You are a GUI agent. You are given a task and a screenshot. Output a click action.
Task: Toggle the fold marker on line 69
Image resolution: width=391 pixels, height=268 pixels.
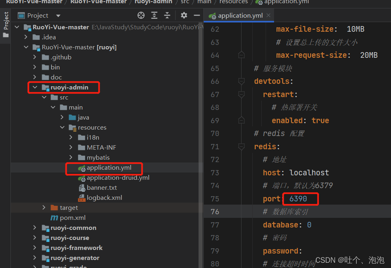click(x=241, y=120)
